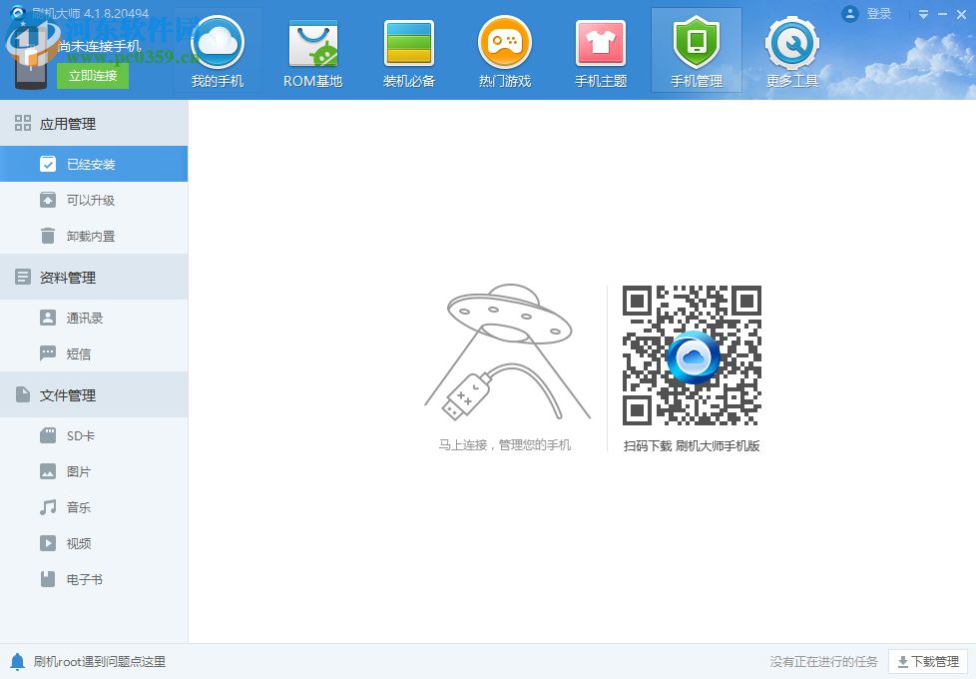Click the 应用管理 grid icon
Viewport: 976px width, 679px height.
click(23, 123)
